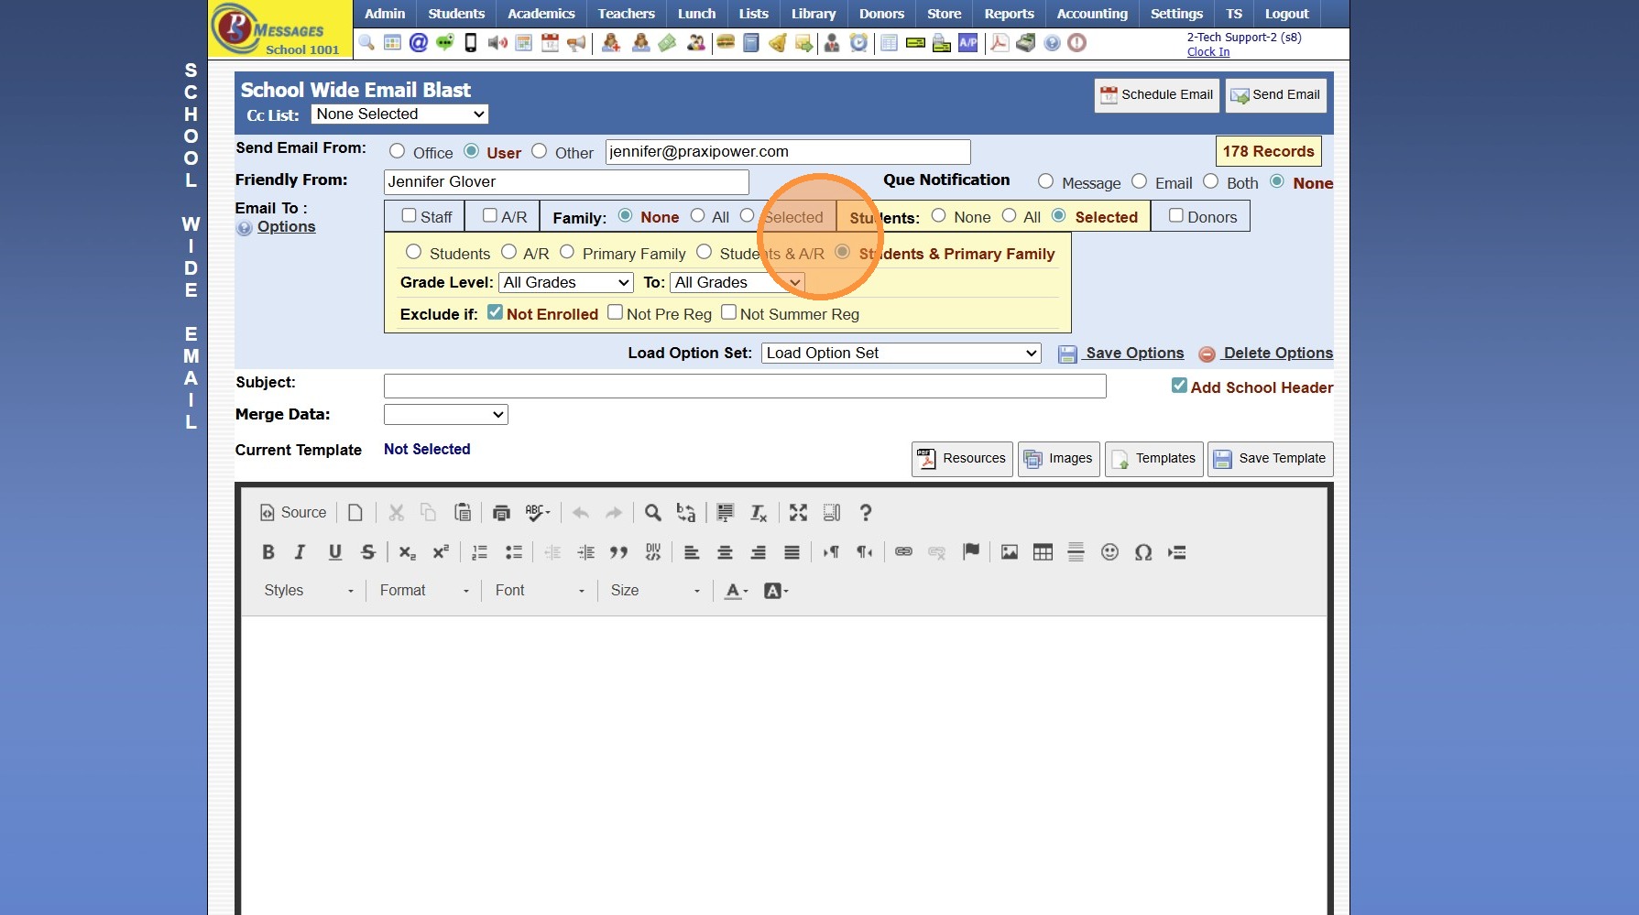Image resolution: width=1639 pixels, height=915 pixels.
Task: Click the Send Email button
Action: [1276, 95]
